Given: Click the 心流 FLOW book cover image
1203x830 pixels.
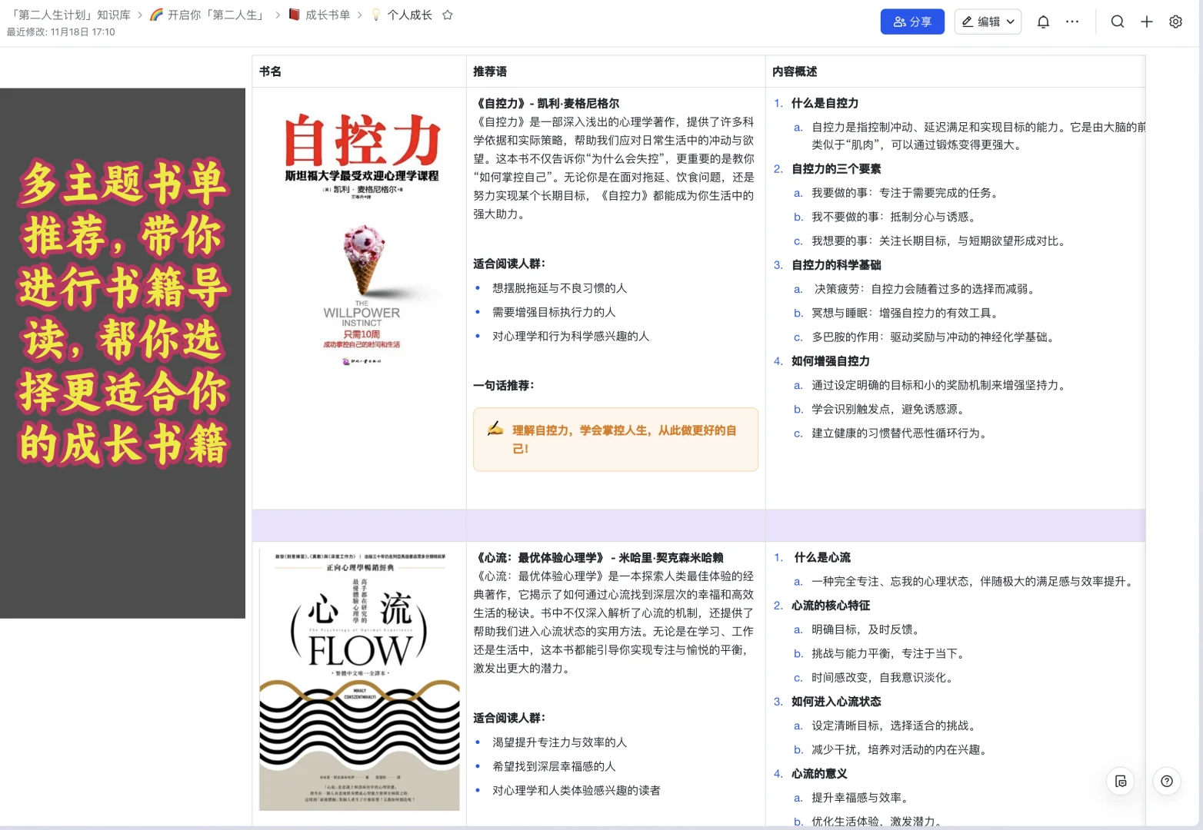Looking at the screenshot, I should [359, 680].
